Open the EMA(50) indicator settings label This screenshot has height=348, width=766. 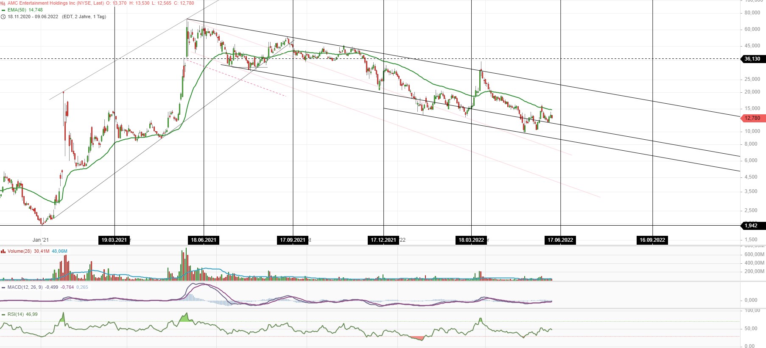(17, 10)
